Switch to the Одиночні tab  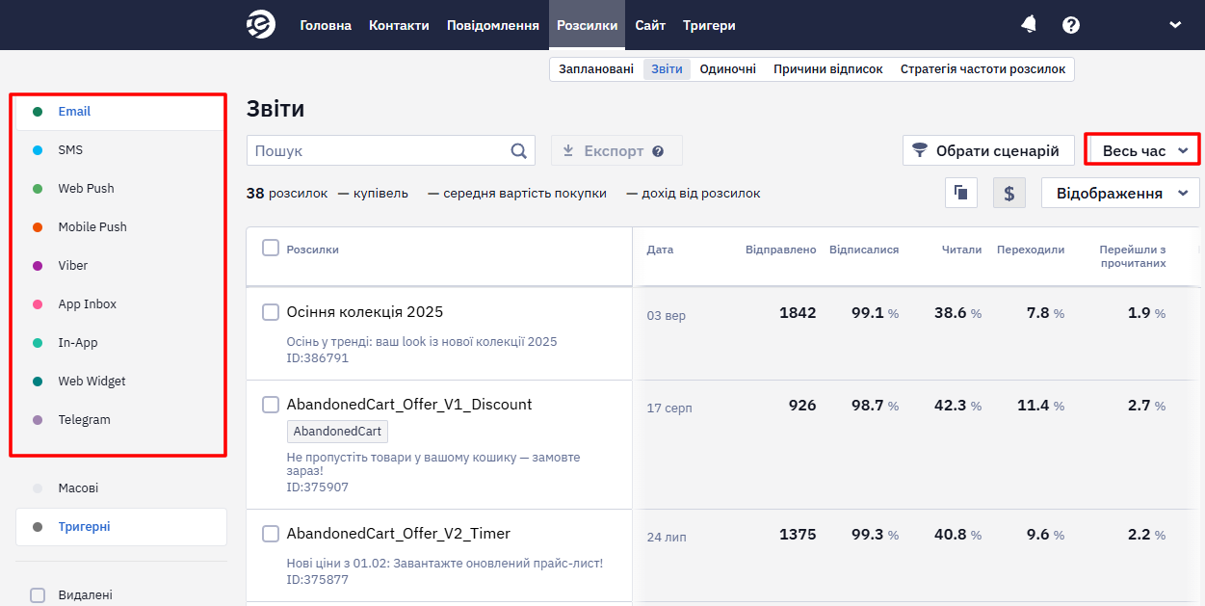[x=728, y=69]
